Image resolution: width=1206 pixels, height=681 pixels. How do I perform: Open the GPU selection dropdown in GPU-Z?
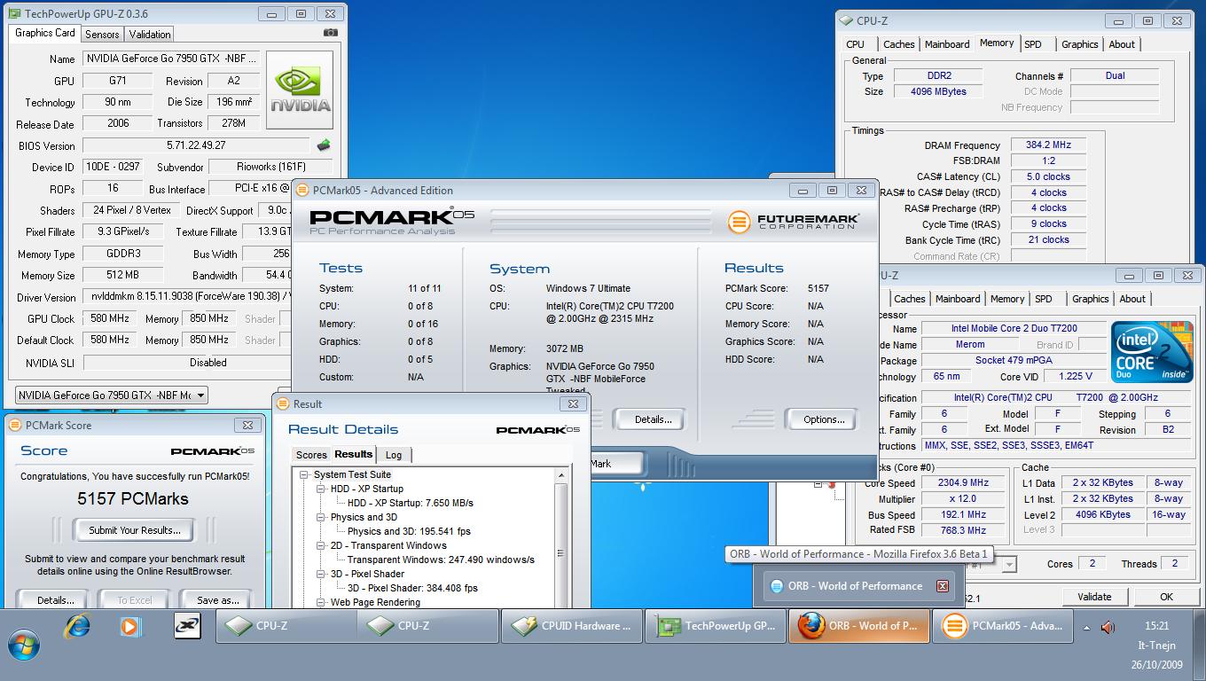201,395
